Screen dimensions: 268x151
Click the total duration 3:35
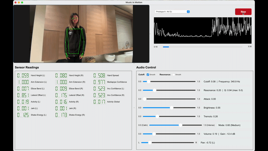(x=250, y=47)
